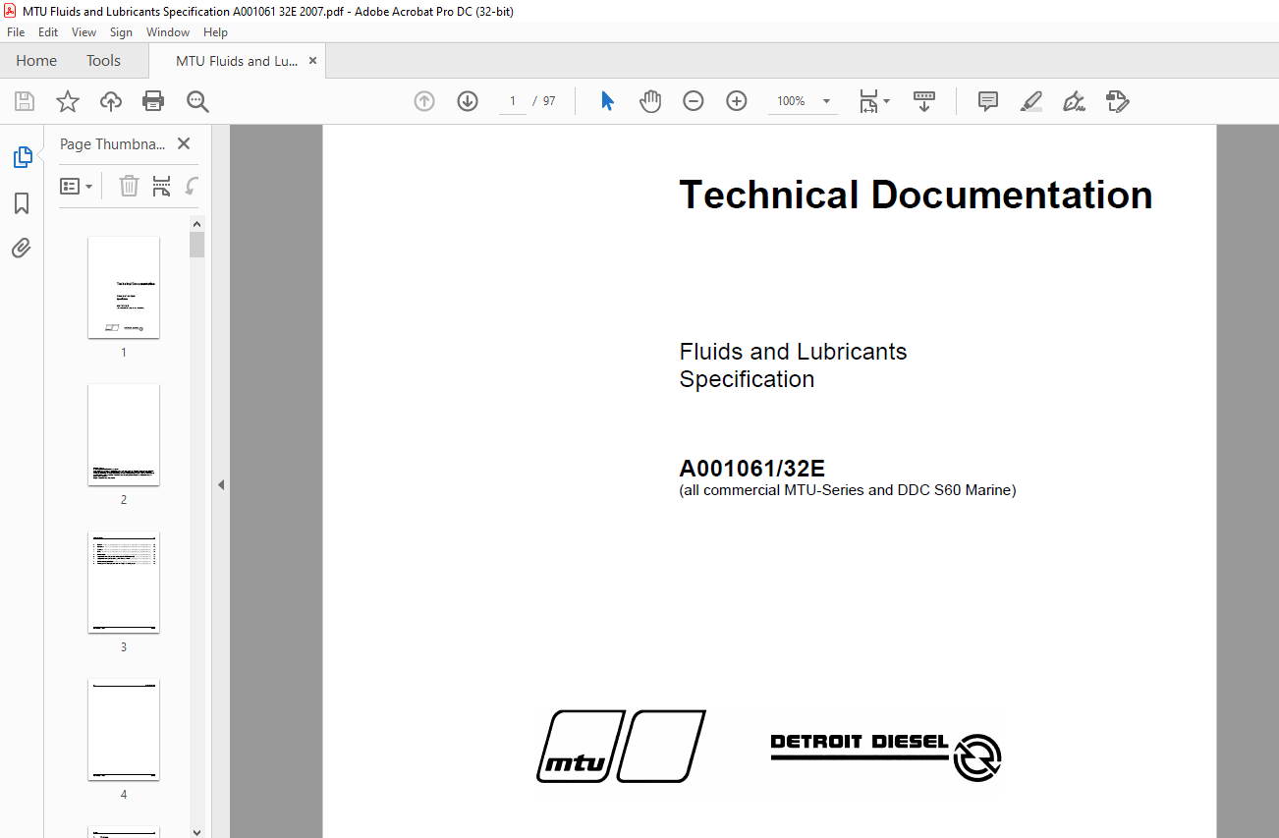Screen dimensions: 1279x838
Task: Click the 'Technical Documentation' heading
Action: click(x=916, y=195)
